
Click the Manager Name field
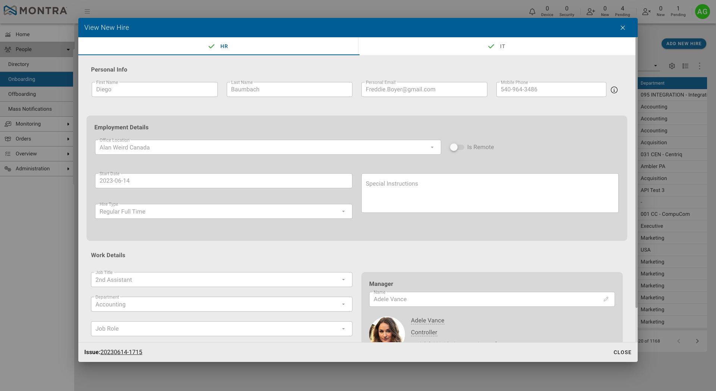tap(492, 299)
